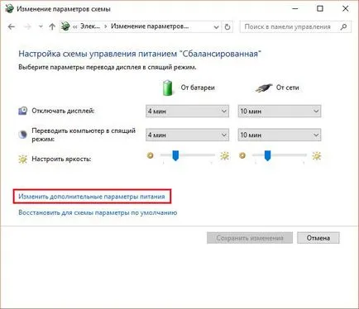
Task: Click the power plug icon
Action: [x=263, y=88]
